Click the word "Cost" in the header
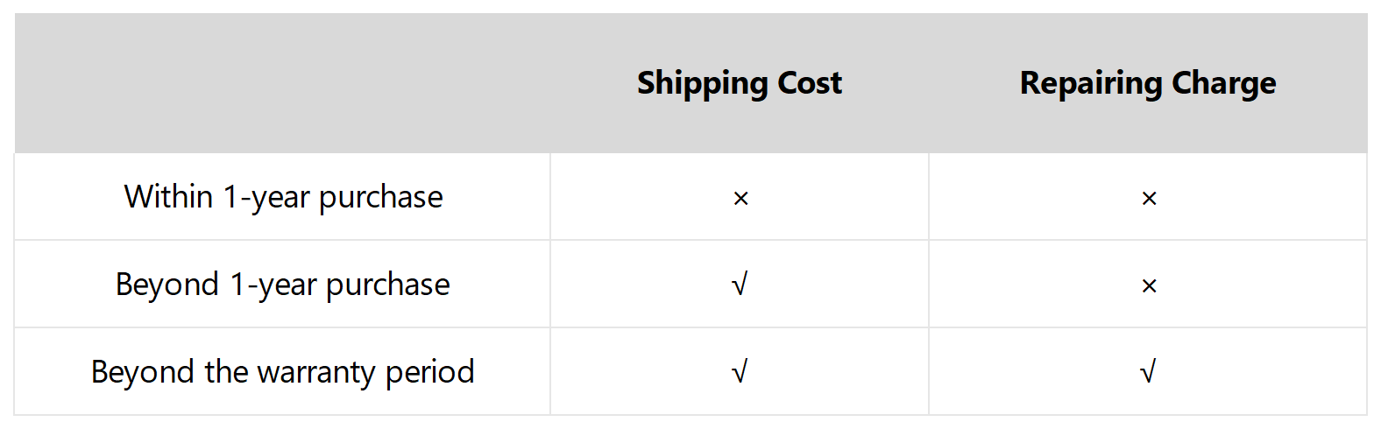The height and width of the screenshot is (429, 1381). (x=809, y=83)
